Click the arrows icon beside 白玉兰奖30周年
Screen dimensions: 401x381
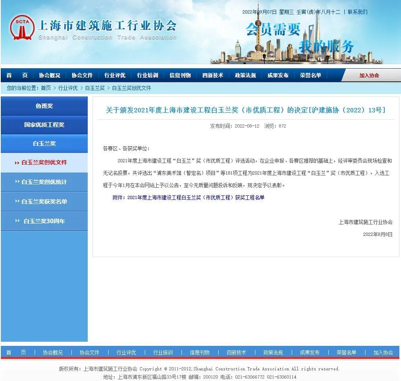17,221
